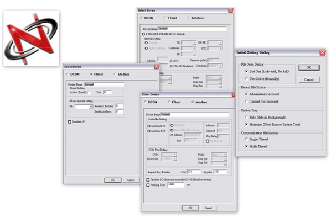Viewport: 332px width, 218px height.
Task: Expand the COM port dropdown in Modbus dialog
Action: click(x=175, y=155)
